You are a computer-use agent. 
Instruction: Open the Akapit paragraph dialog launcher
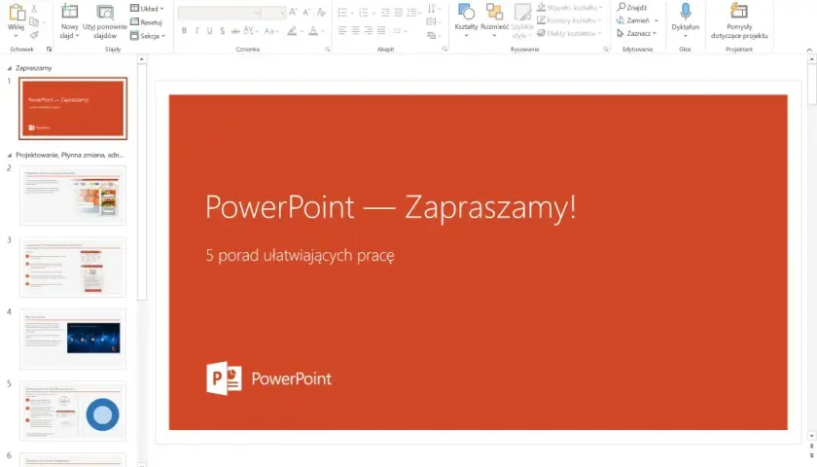pyautogui.click(x=444, y=50)
